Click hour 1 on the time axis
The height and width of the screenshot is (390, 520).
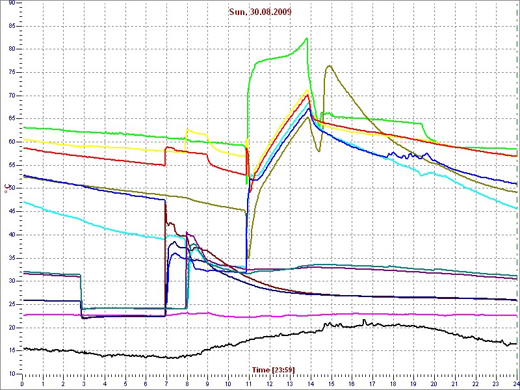pyautogui.click(x=43, y=385)
